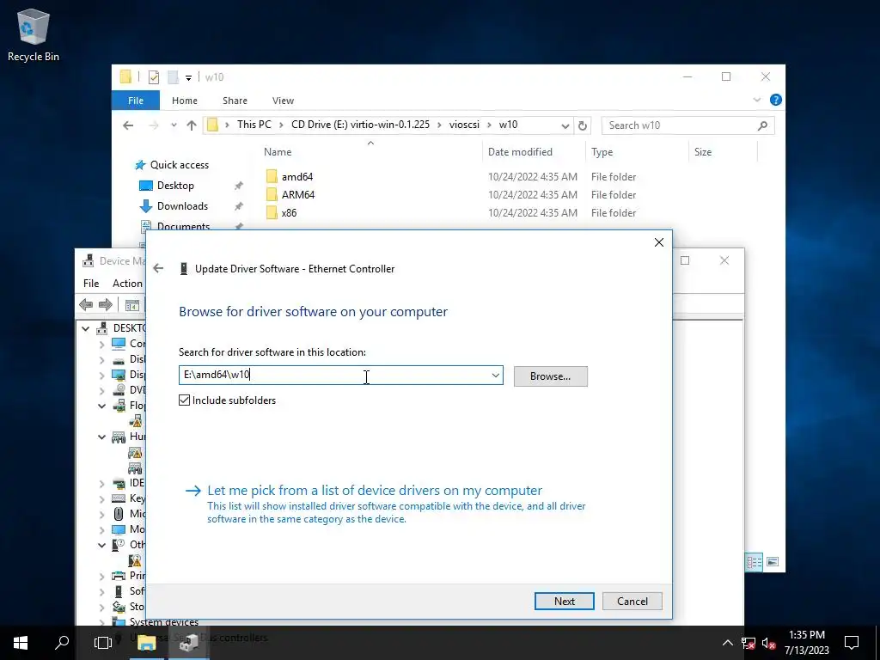Expand the Explorer ribbon chevron
This screenshot has height=660, width=880.
756,100
